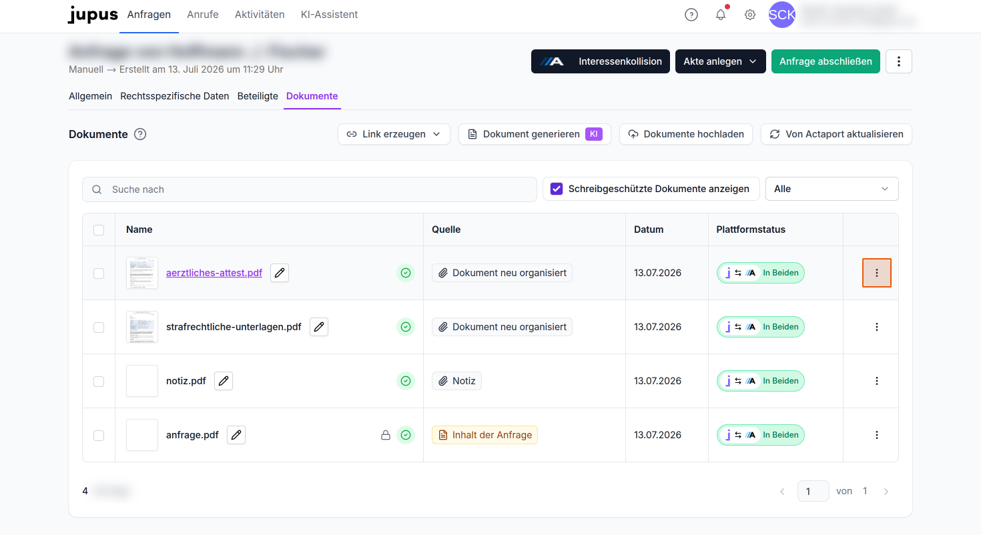Click the green check icon for notiz.pdf
This screenshot has height=535, width=981.
pos(406,381)
